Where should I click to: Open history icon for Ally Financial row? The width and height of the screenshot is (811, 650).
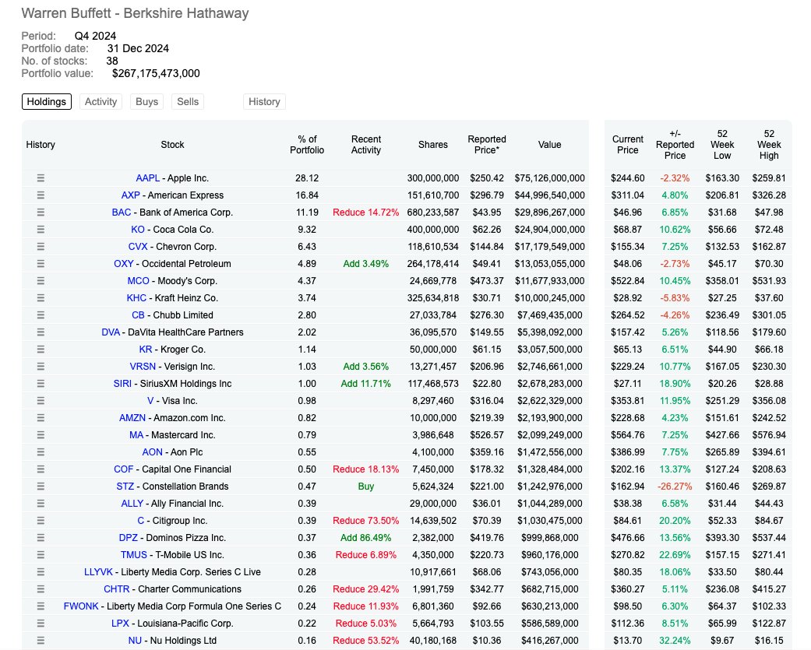point(41,503)
